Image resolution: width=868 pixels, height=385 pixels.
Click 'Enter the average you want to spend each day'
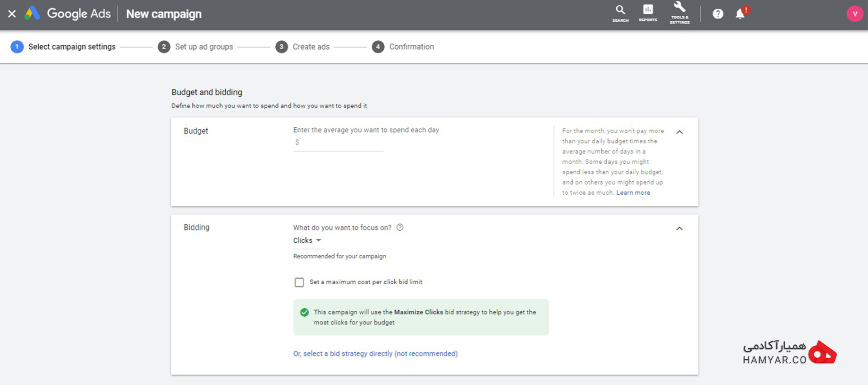tap(366, 130)
